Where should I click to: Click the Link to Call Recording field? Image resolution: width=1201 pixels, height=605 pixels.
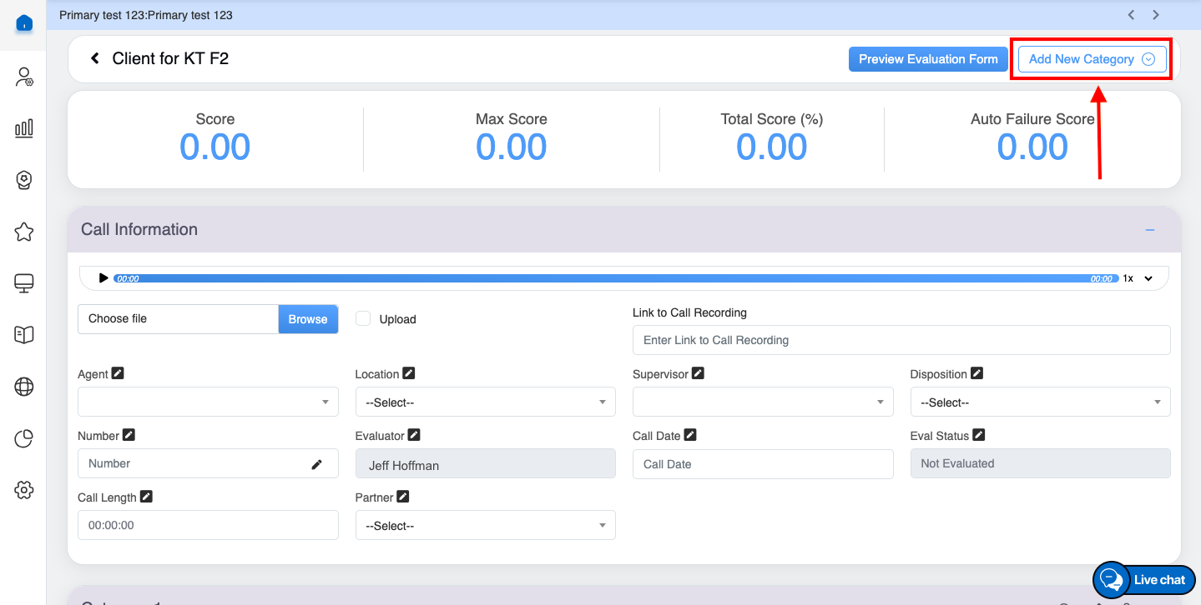(x=901, y=340)
